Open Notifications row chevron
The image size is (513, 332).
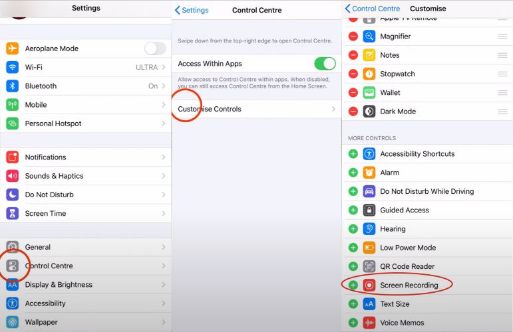(x=164, y=157)
